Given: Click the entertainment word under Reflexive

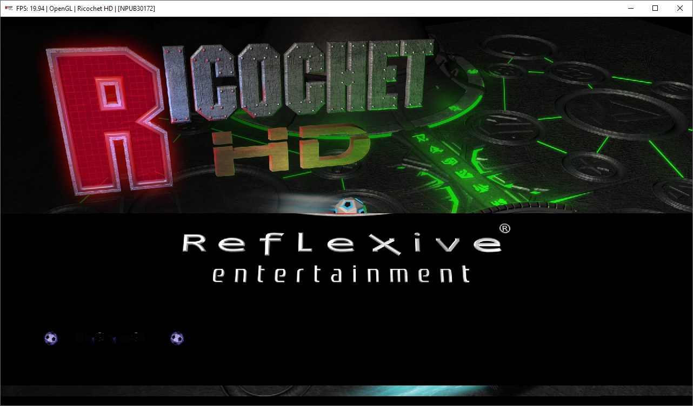Looking at the screenshot, I should 341,274.
